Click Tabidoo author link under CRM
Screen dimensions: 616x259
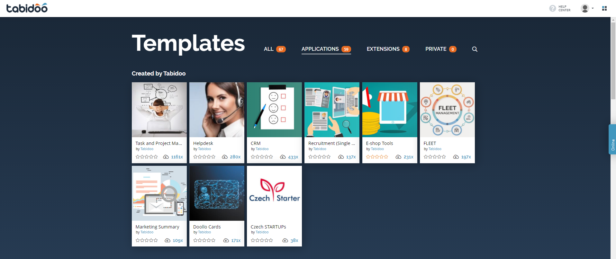point(262,149)
